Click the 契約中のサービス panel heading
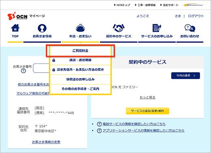The width and height of the screenshot is (211, 153). (x=147, y=62)
